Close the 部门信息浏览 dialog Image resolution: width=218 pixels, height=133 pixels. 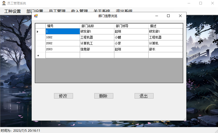[x=180, y=16]
